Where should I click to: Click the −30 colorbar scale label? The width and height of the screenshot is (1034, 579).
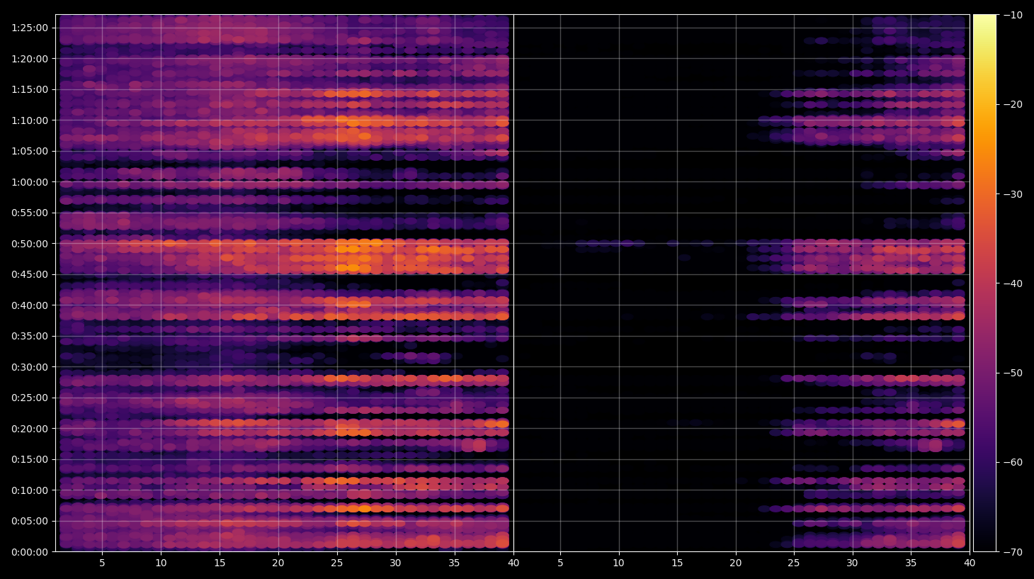point(1013,194)
